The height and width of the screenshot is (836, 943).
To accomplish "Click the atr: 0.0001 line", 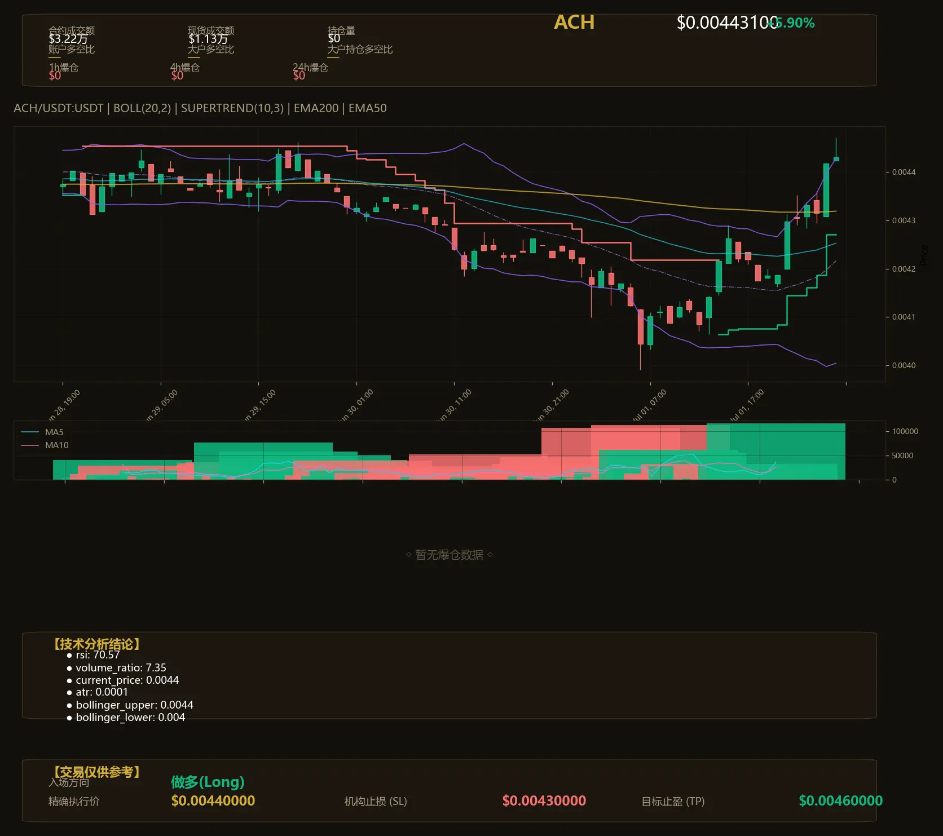I will coord(98,692).
